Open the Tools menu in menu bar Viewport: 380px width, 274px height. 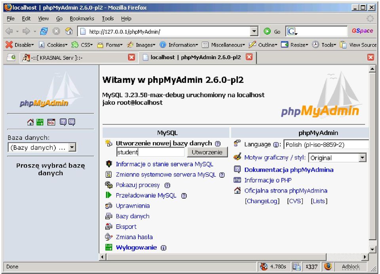coord(108,19)
